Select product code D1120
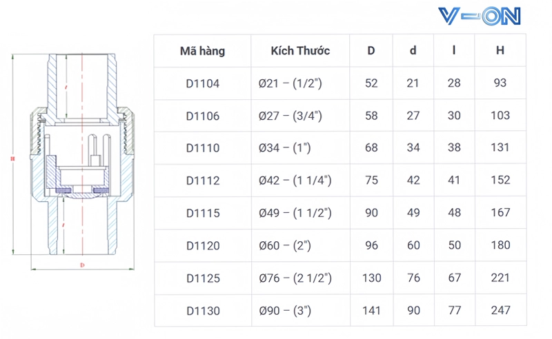 [203, 245]
